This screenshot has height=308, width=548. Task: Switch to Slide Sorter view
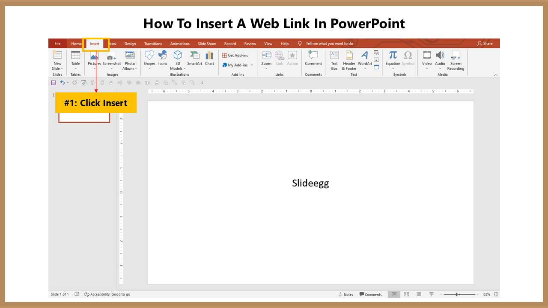tap(406, 294)
